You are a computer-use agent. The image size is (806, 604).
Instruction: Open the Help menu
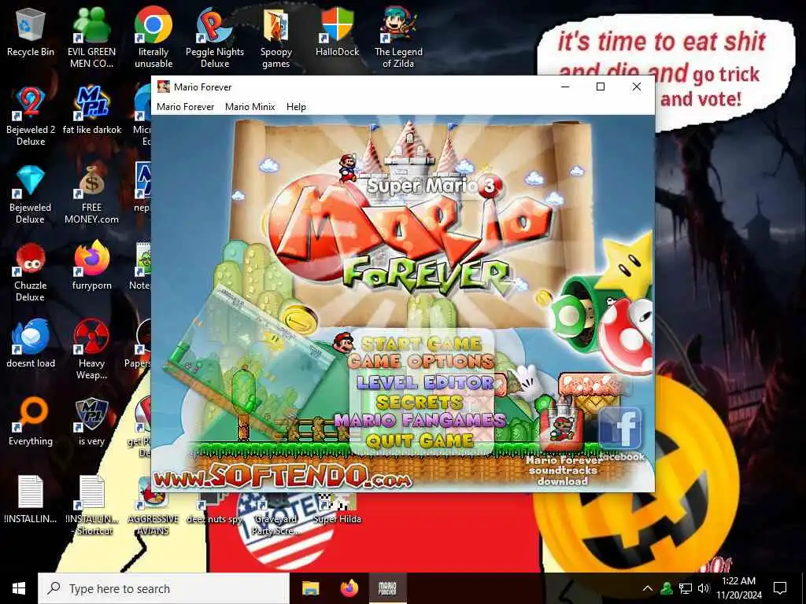[x=296, y=107]
